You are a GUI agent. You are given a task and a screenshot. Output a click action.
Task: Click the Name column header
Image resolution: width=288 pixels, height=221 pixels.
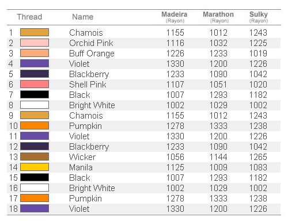click(x=83, y=17)
